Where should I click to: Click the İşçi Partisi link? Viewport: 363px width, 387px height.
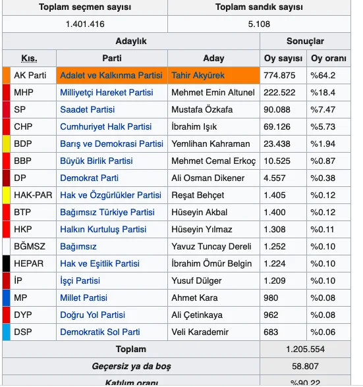(x=80, y=280)
